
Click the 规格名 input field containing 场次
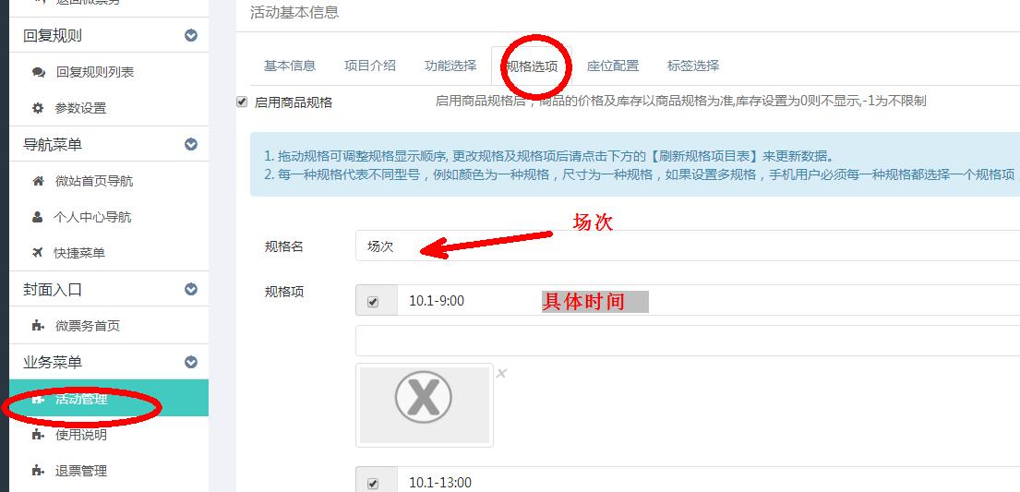[x=688, y=246]
